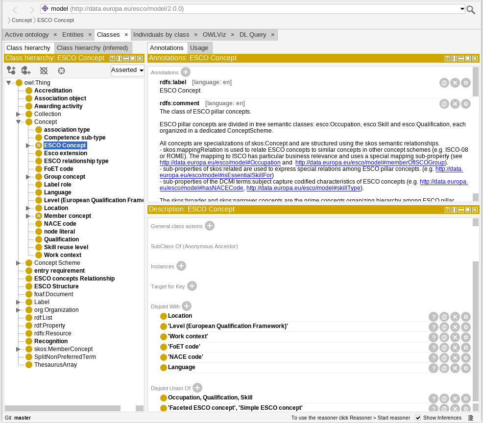Edit the rdfs:label annotation
483x423 pixels.
click(x=466, y=83)
